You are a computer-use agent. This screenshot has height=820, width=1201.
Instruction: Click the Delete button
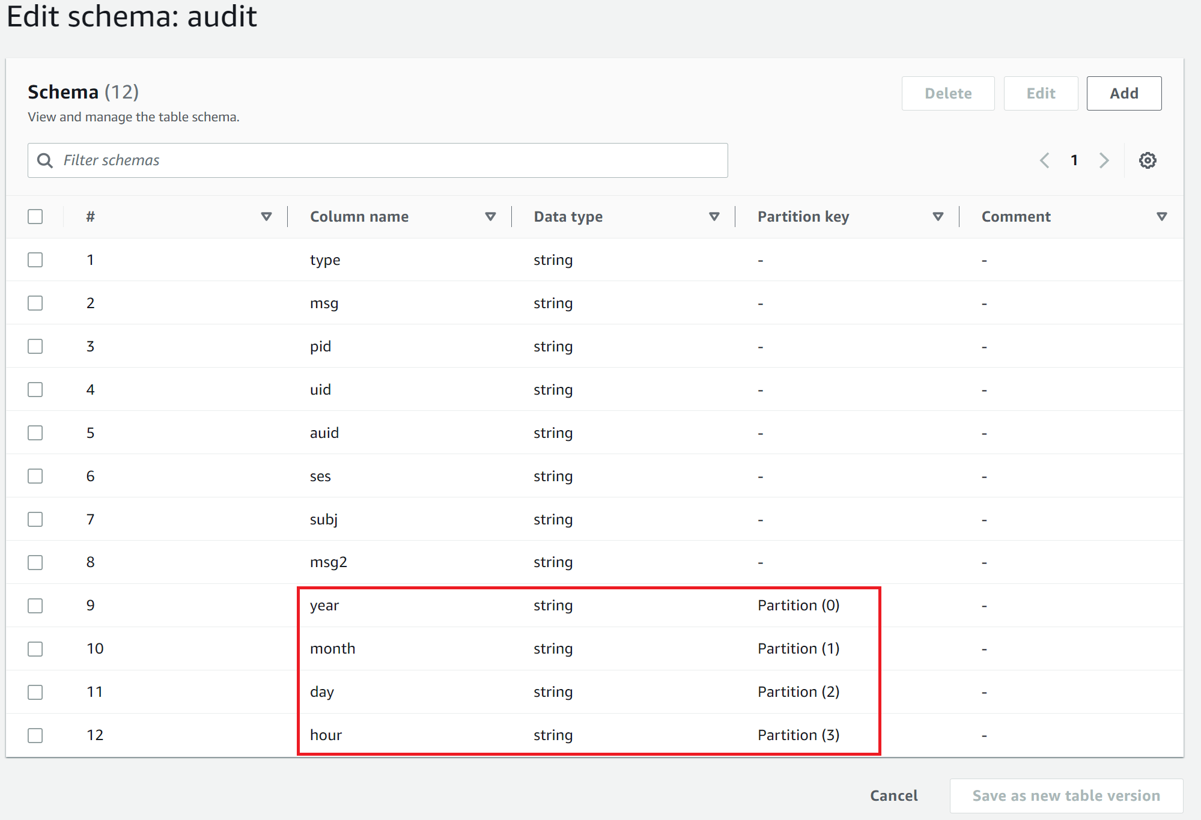coord(947,94)
